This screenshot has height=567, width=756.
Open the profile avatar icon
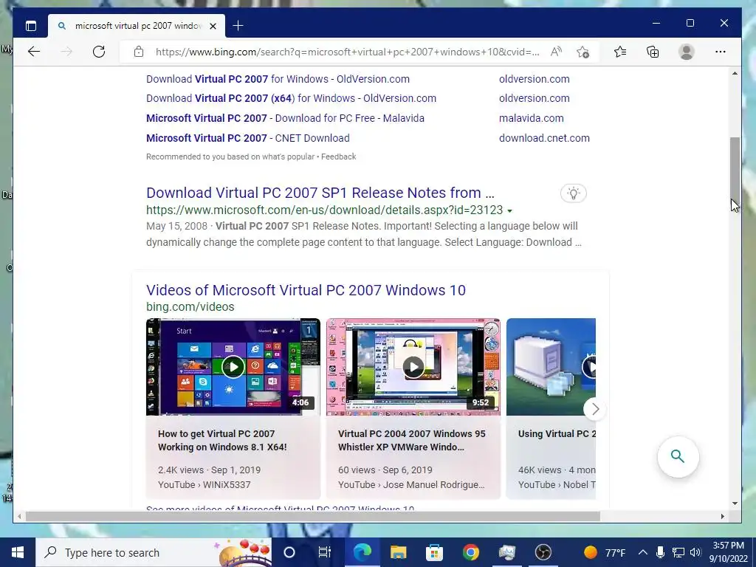[686, 52]
